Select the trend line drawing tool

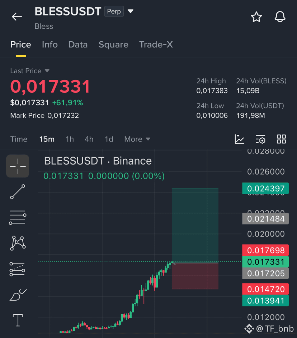coord(18,192)
